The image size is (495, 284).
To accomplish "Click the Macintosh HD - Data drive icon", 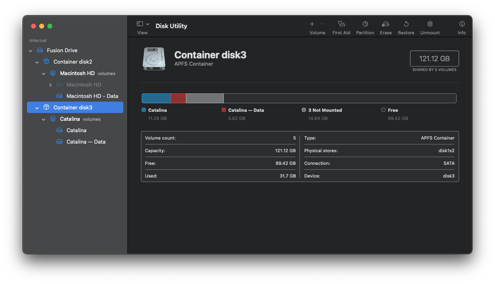I will 59,96.
